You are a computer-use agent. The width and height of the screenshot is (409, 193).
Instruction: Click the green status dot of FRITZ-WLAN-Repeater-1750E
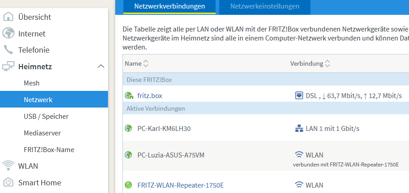[128, 185]
